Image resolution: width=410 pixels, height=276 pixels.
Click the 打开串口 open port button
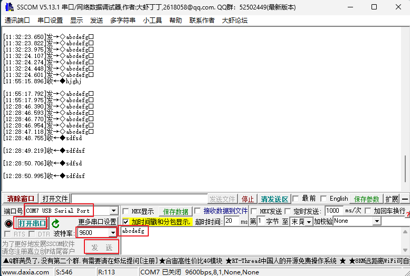(32, 223)
